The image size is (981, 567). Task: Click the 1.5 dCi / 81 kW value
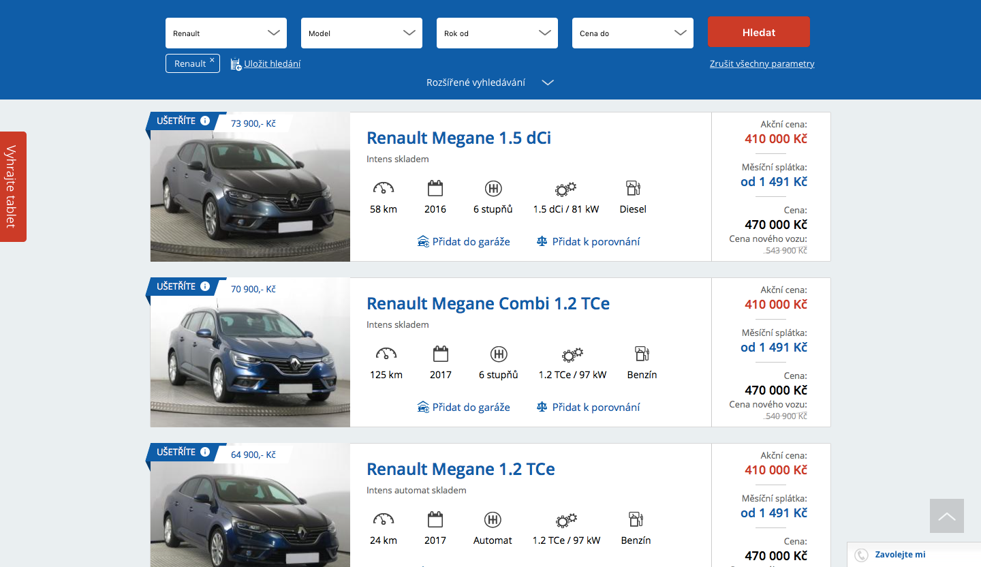pyautogui.click(x=566, y=209)
